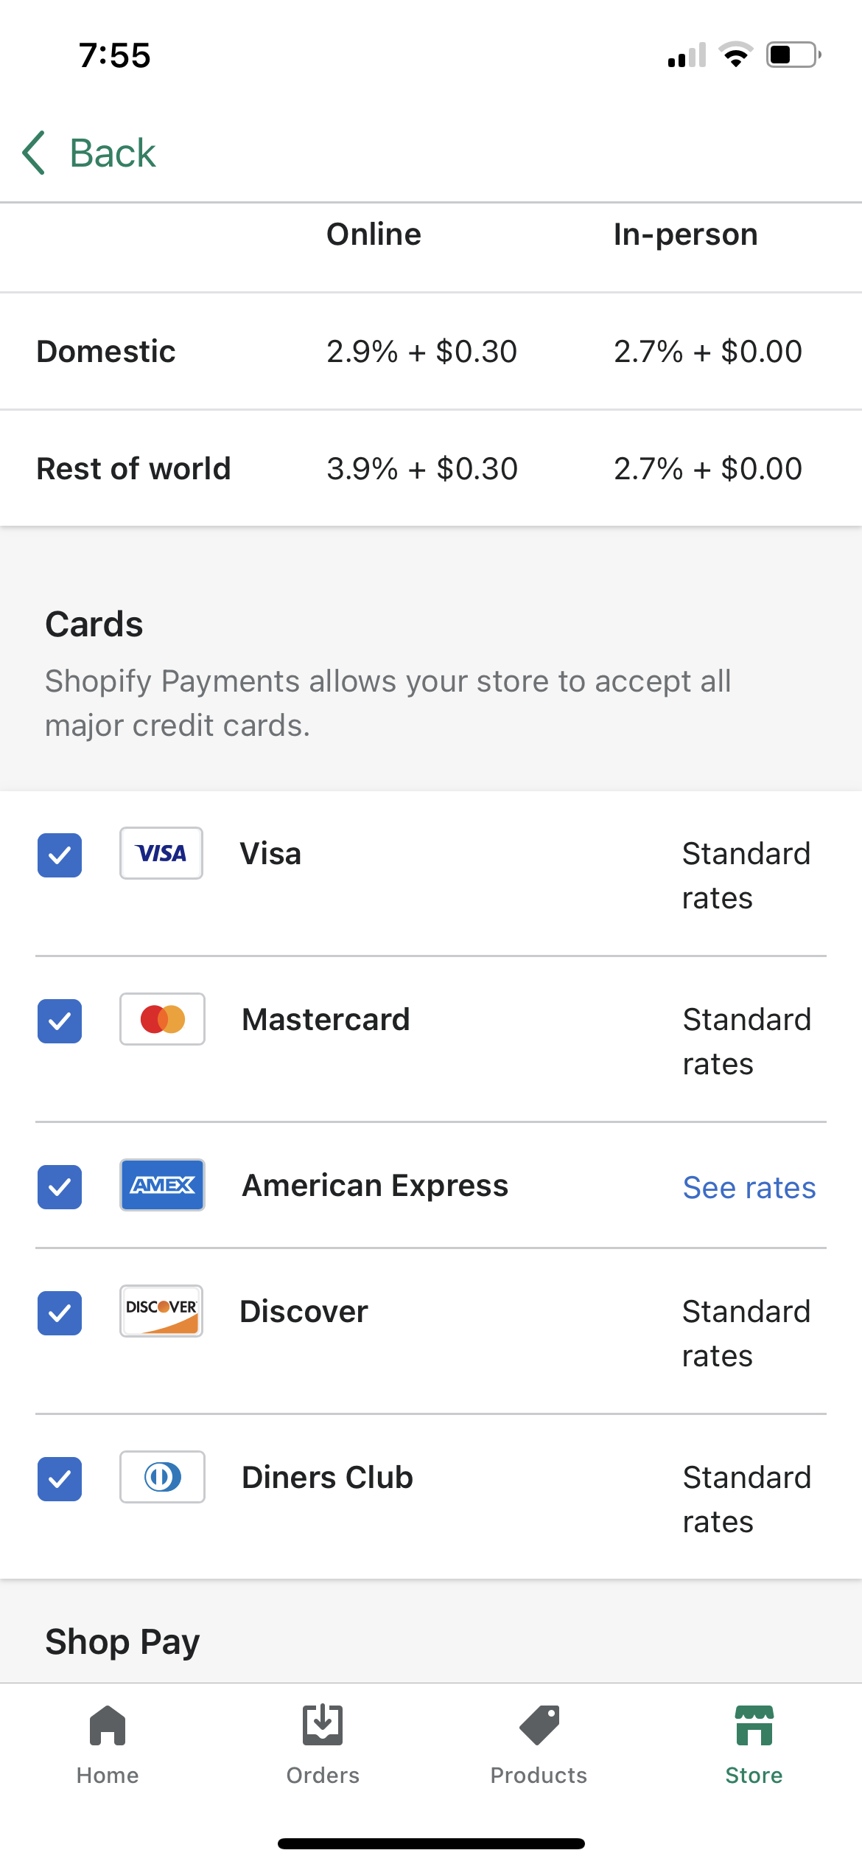Tap the Visa card logo icon
The width and height of the screenshot is (862, 1867).
click(161, 853)
